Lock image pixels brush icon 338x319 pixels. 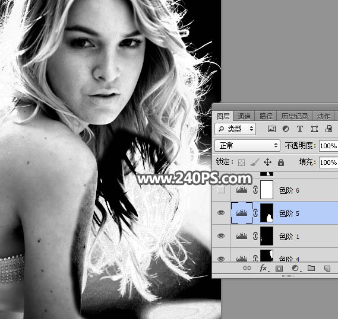tap(255, 162)
